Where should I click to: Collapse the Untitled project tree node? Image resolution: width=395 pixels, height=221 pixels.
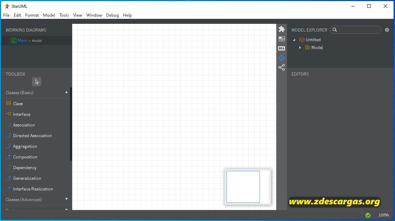294,40
